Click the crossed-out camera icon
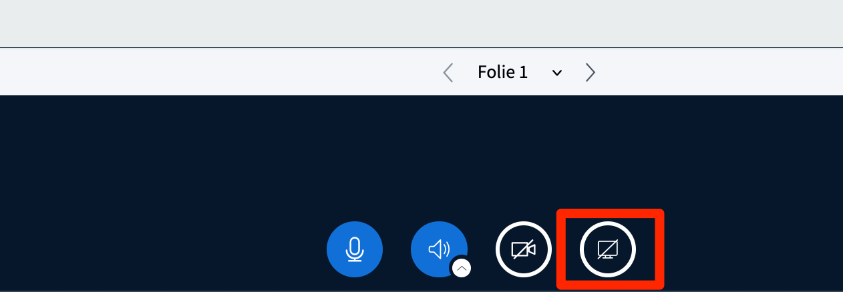The width and height of the screenshot is (843, 292). point(523,249)
